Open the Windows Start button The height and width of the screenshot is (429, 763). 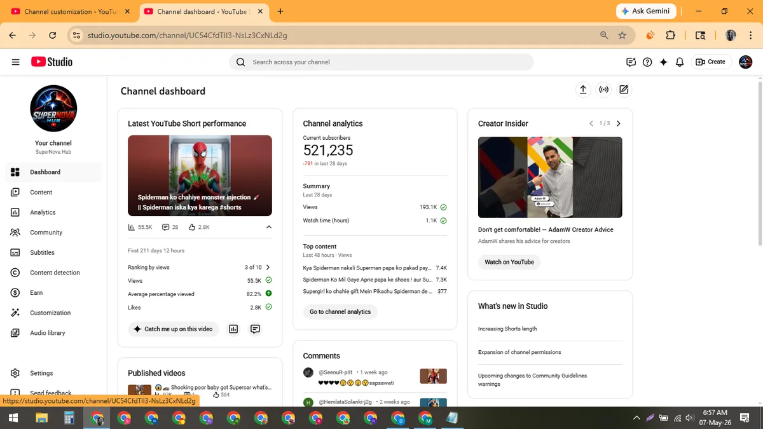13,418
